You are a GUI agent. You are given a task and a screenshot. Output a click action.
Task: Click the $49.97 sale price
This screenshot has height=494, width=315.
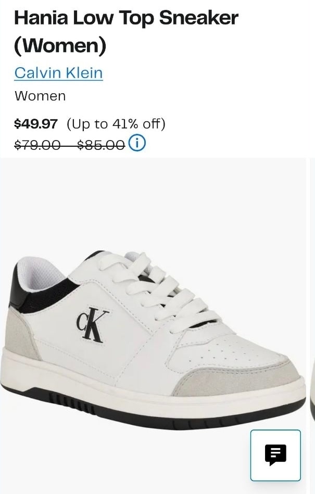click(36, 123)
